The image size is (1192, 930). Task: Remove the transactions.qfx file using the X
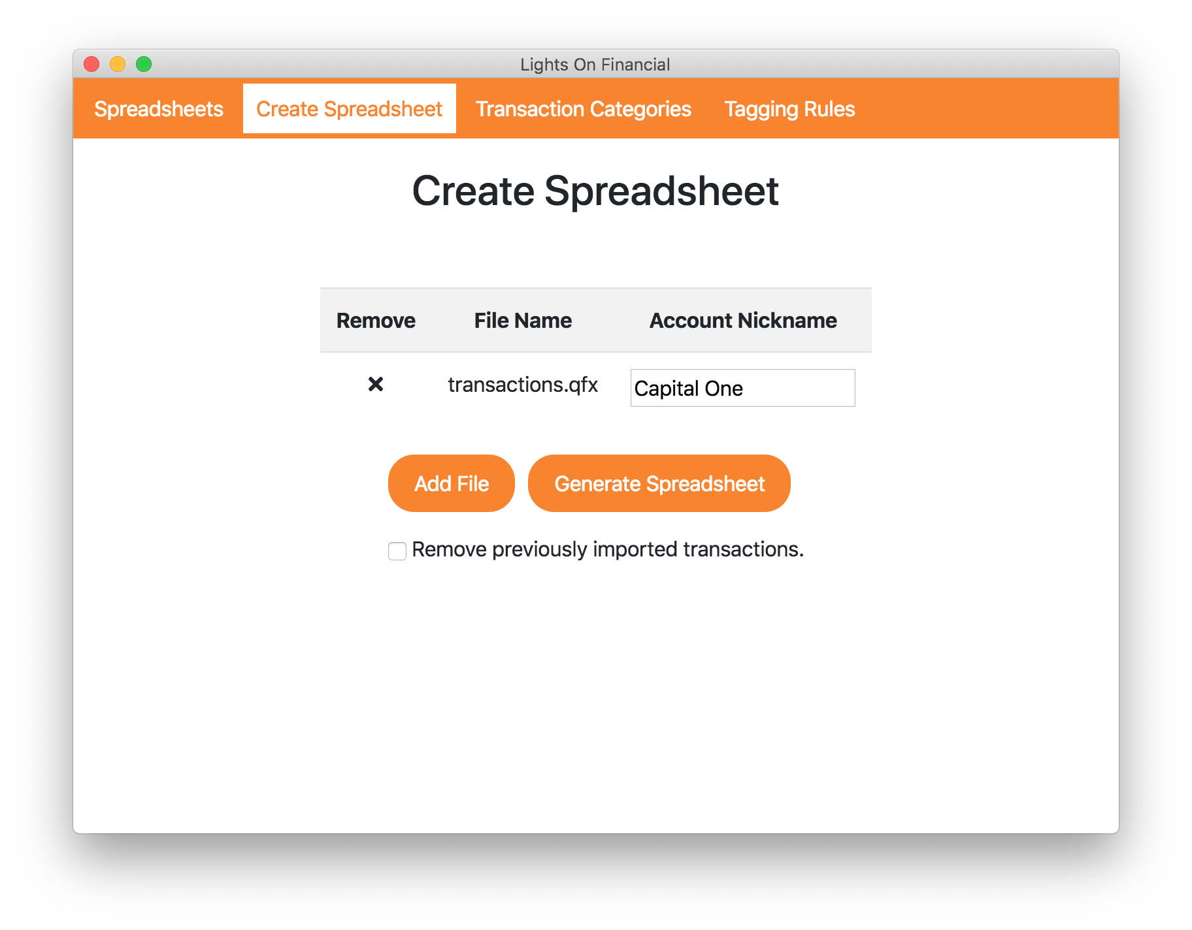pos(377,385)
